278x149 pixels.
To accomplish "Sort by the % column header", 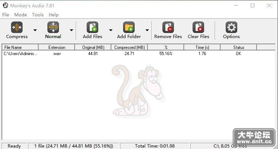I will tap(166, 47).
